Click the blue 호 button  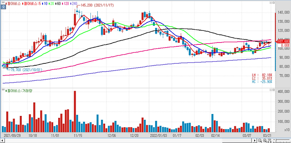pos(3,7)
